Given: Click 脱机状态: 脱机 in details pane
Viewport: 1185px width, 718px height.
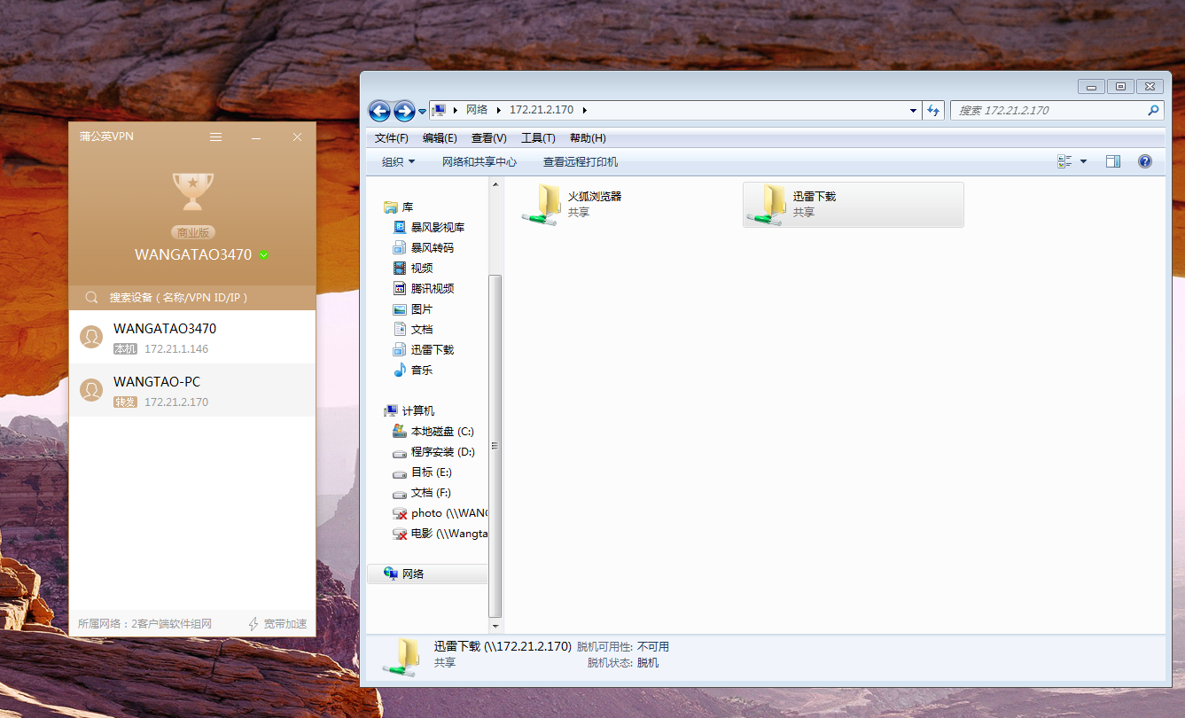Looking at the screenshot, I should coord(623,662).
